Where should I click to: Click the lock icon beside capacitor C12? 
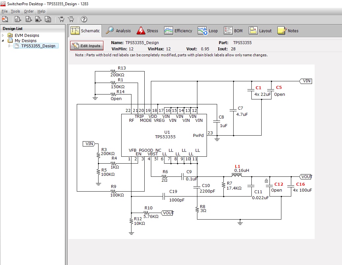(x=266, y=181)
